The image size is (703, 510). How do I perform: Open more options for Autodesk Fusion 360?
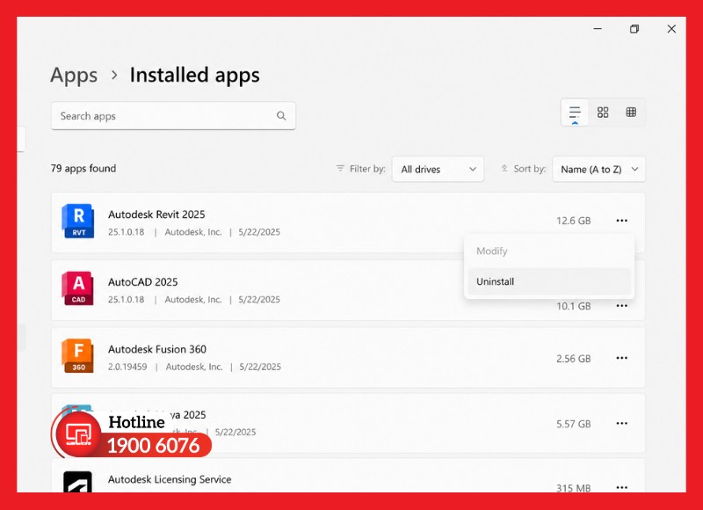tap(622, 358)
